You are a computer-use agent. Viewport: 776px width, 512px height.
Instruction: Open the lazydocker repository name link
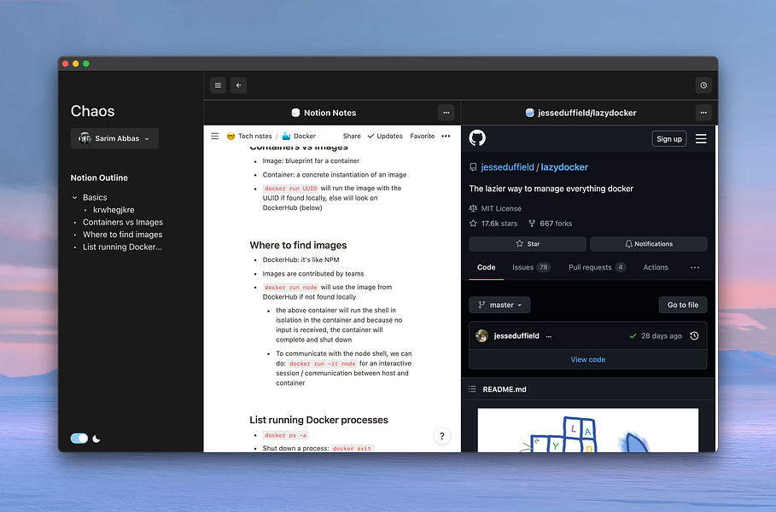(x=564, y=167)
